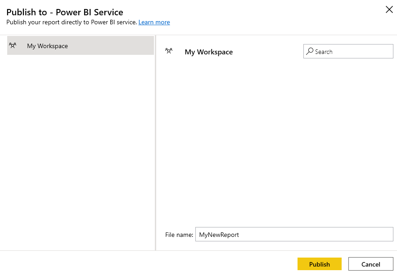This screenshot has height=276, width=397.
Task: Click the workspace group icon in left list
Action: (x=13, y=45)
